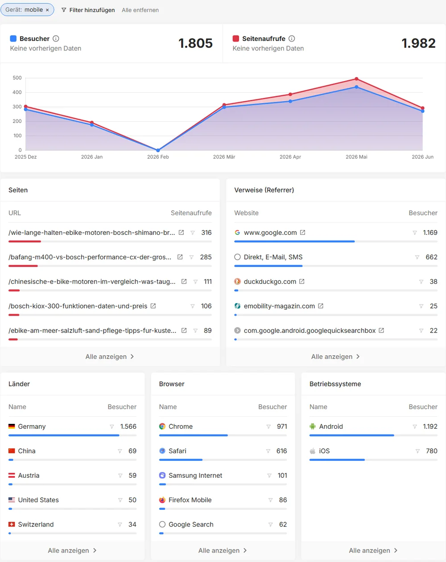Show all browsers via Alle anzeigen
446x562 pixels.
click(x=223, y=550)
